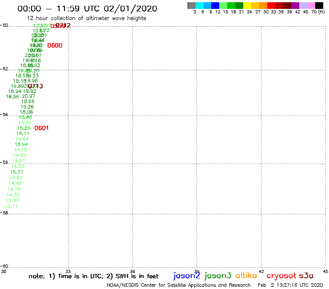
Task: Click the red time label 0601
Action: click(41, 128)
